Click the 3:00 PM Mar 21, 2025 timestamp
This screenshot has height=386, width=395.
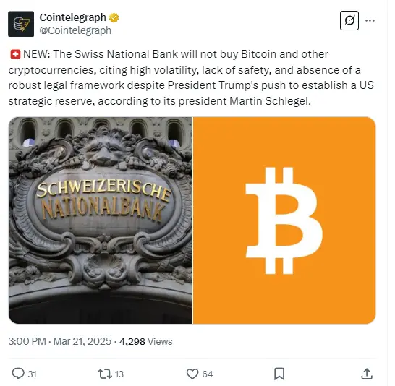click(59, 341)
